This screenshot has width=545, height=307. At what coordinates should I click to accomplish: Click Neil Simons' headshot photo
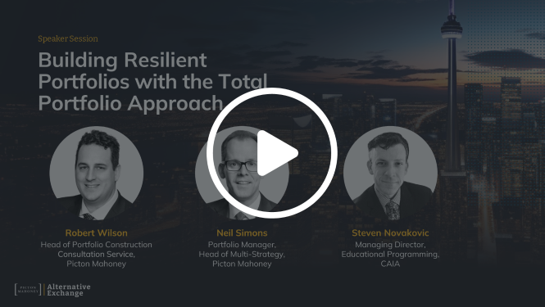point(242,173)
